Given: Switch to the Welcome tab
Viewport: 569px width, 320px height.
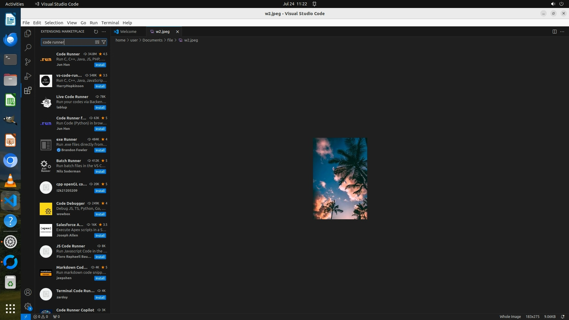Looking at the screenshot, I should click(128, 31).
